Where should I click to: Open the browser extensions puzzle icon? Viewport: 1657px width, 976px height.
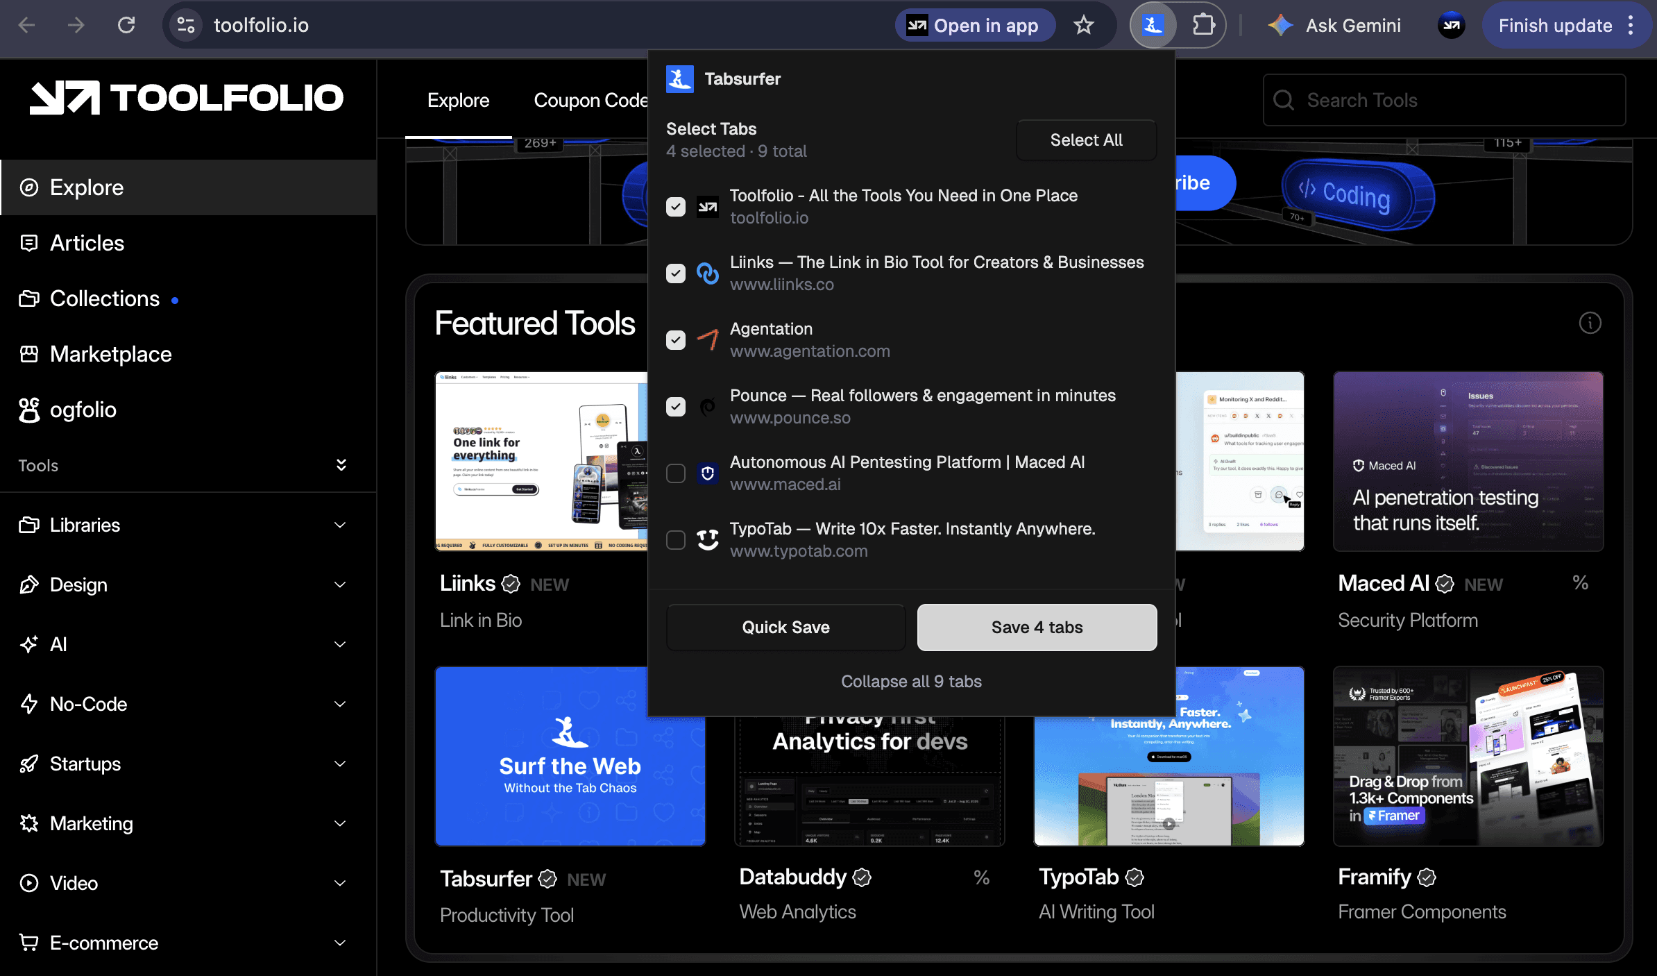[x=1203, y=26]
